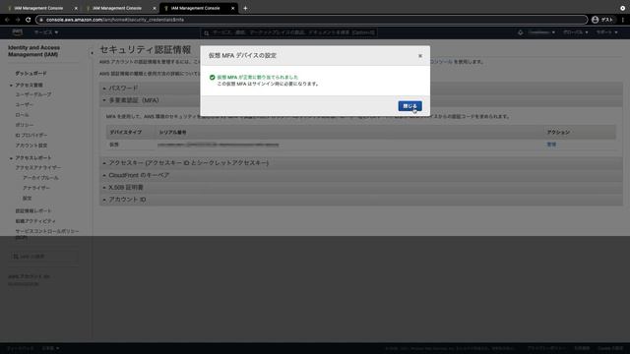
Task: Open サービスコントロールポリシー (SCP) in the sidebar
Action: (47, 234)
